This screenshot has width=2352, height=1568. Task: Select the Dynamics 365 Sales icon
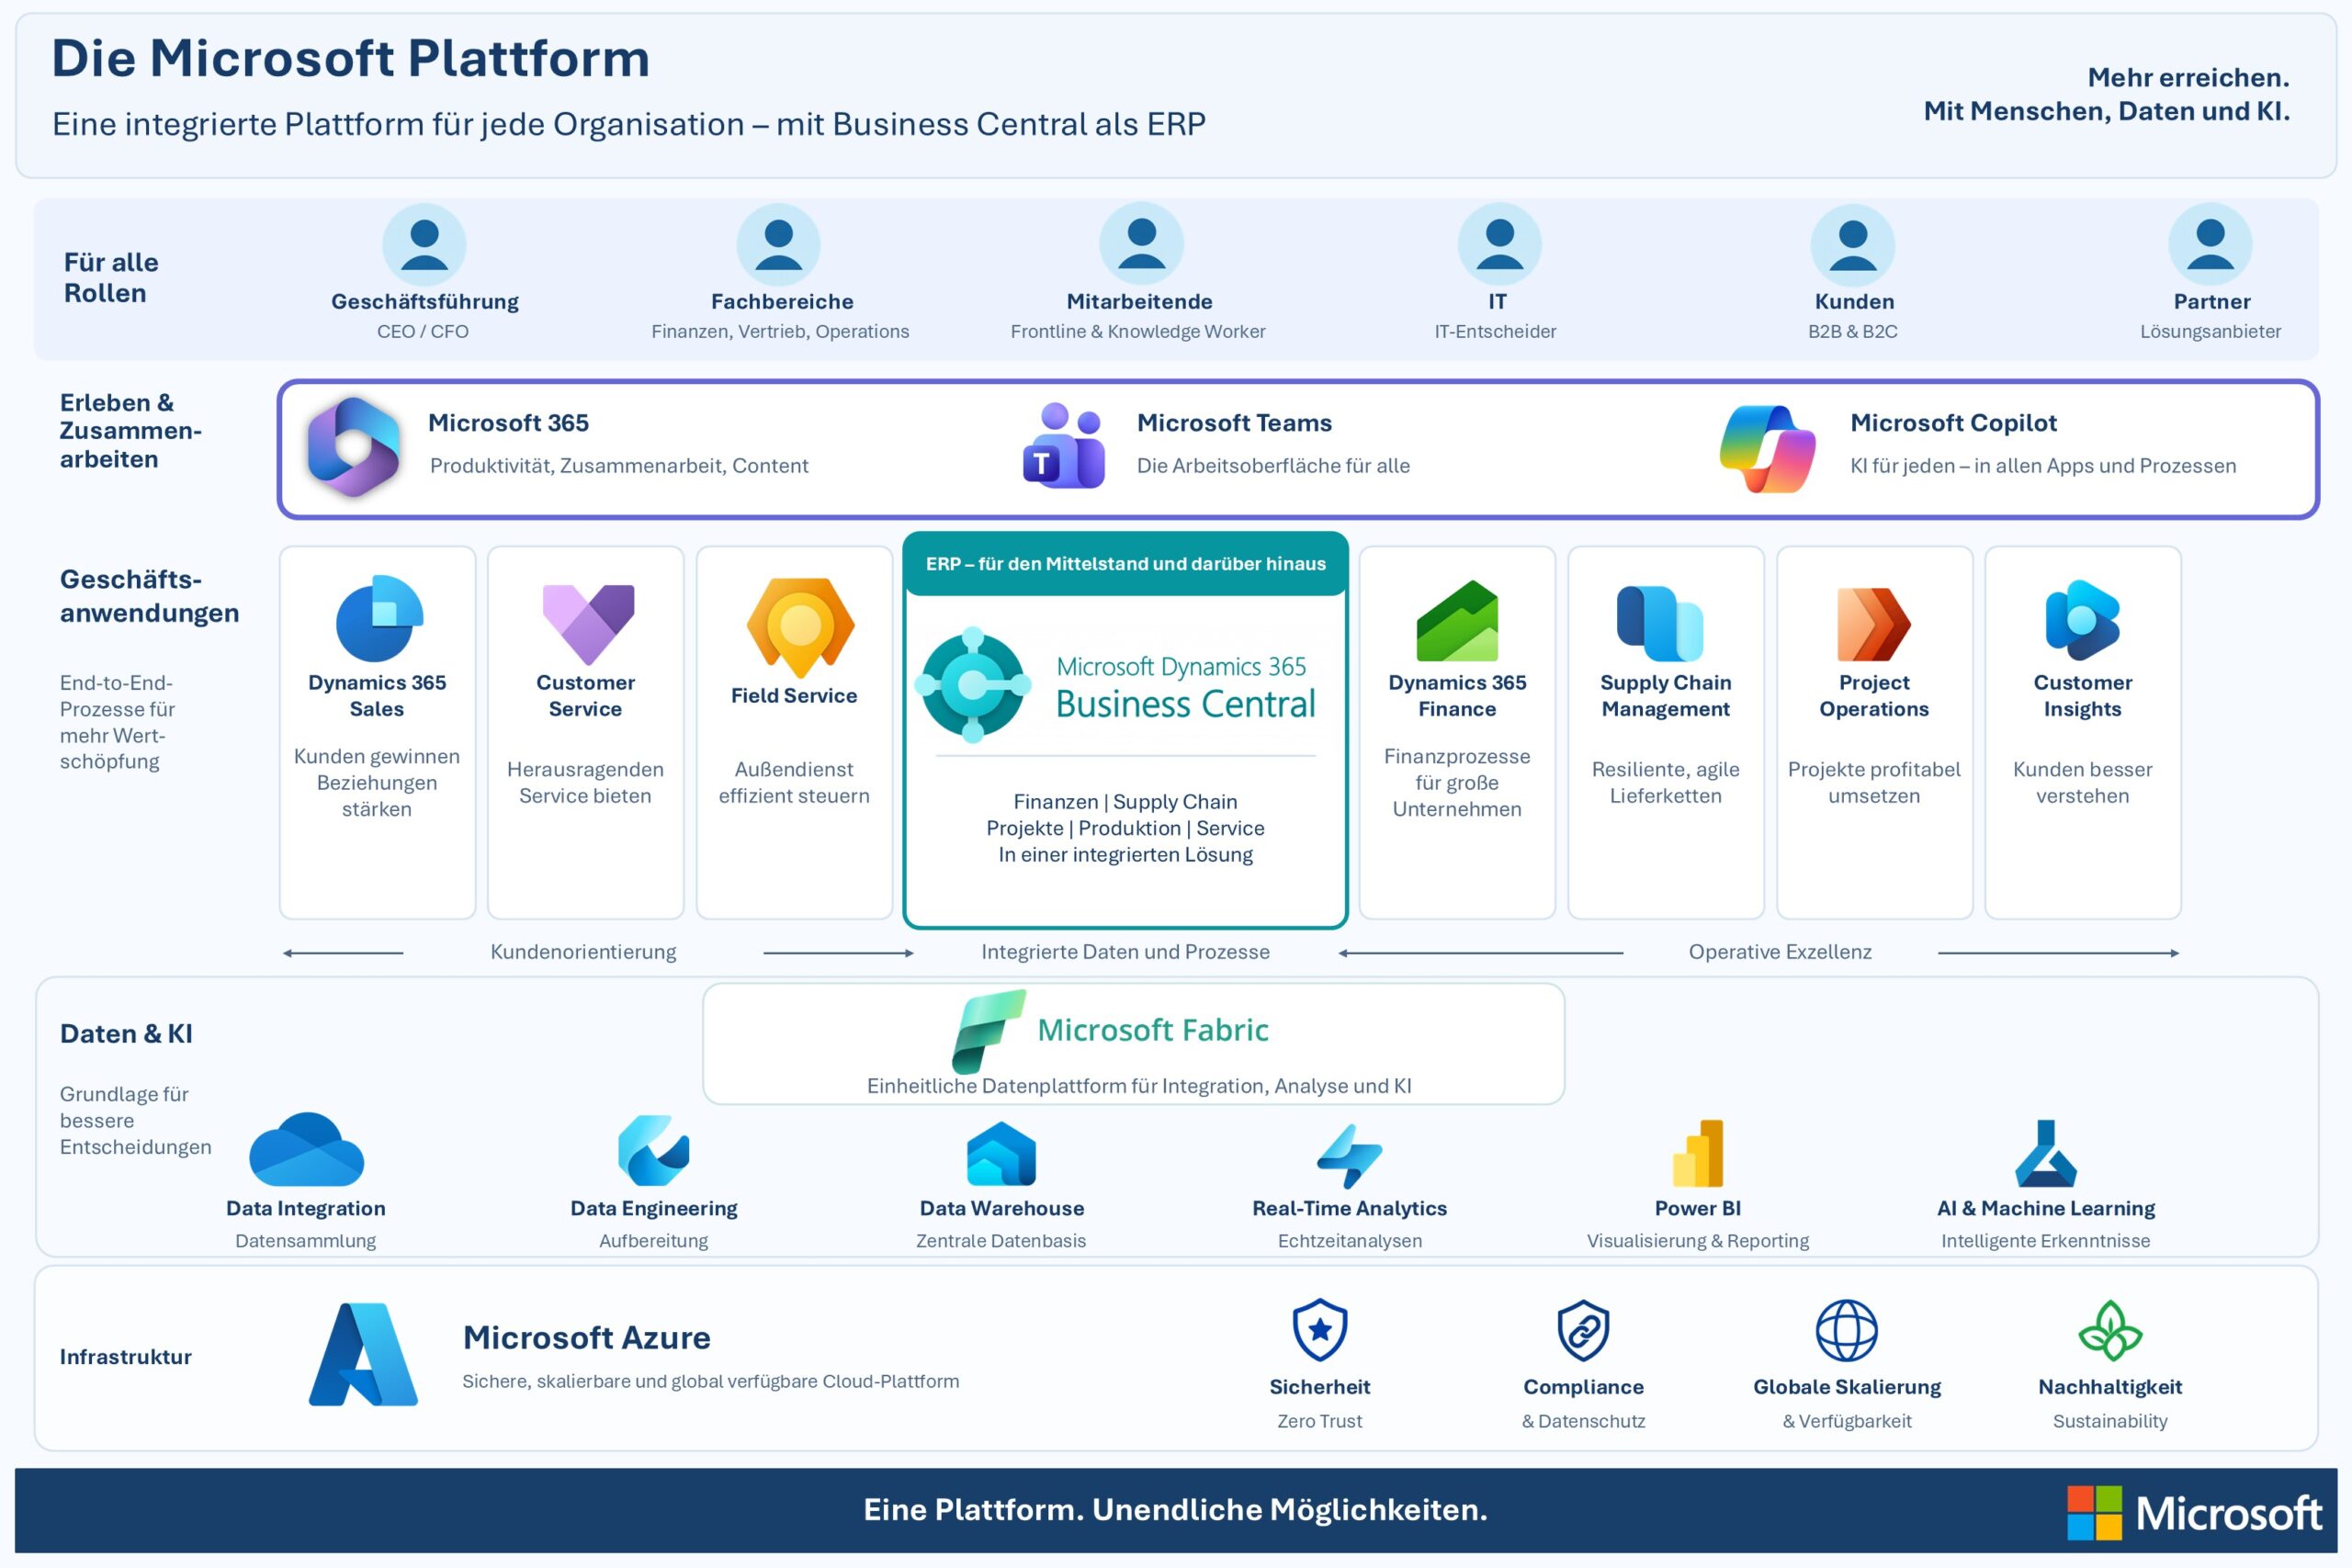(x=379, y=618)
